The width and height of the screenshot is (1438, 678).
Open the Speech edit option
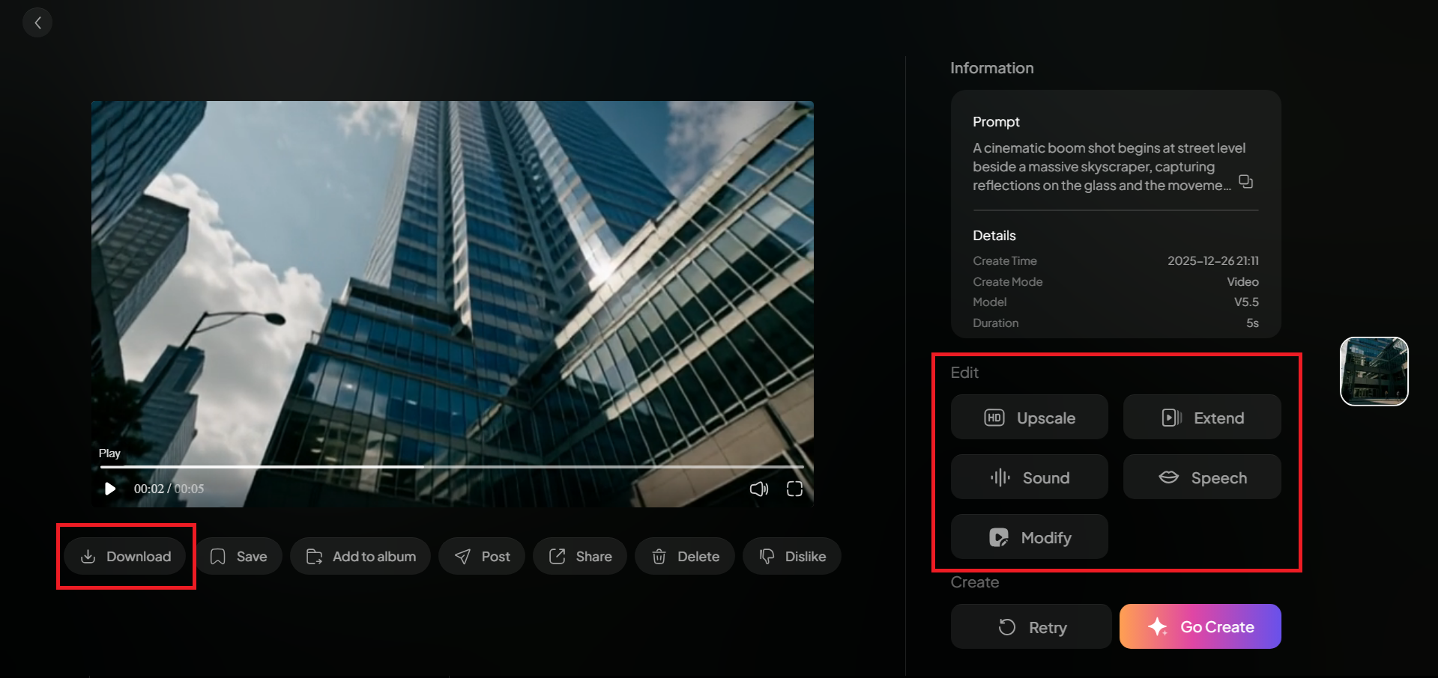[x=1202, y=477]
